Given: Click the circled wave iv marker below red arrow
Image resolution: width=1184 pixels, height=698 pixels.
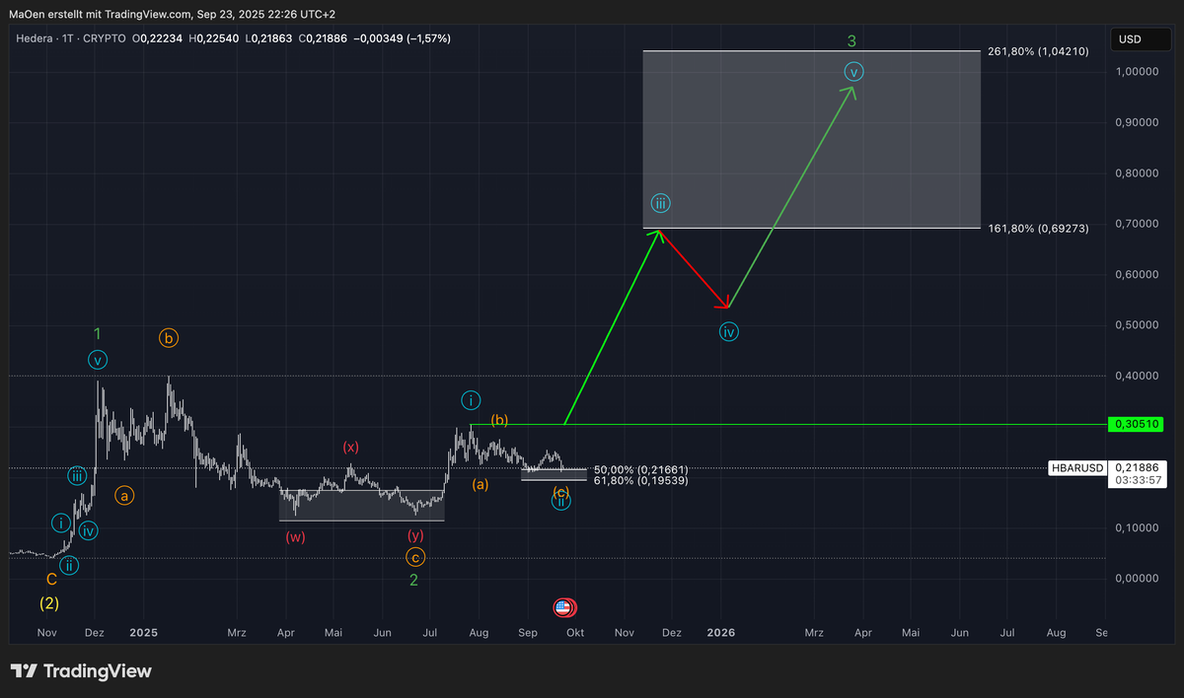Looking at the screenshot, I should click(x=728, y=331).
